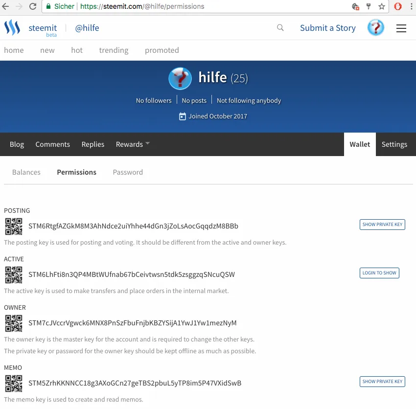Click Joined October 2017 text
416x409 pixels.
tap(218, 116)
